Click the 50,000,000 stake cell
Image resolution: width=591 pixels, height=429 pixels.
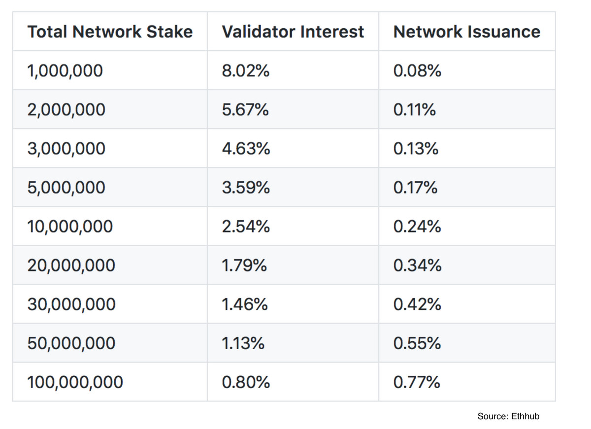click(71, 343)
